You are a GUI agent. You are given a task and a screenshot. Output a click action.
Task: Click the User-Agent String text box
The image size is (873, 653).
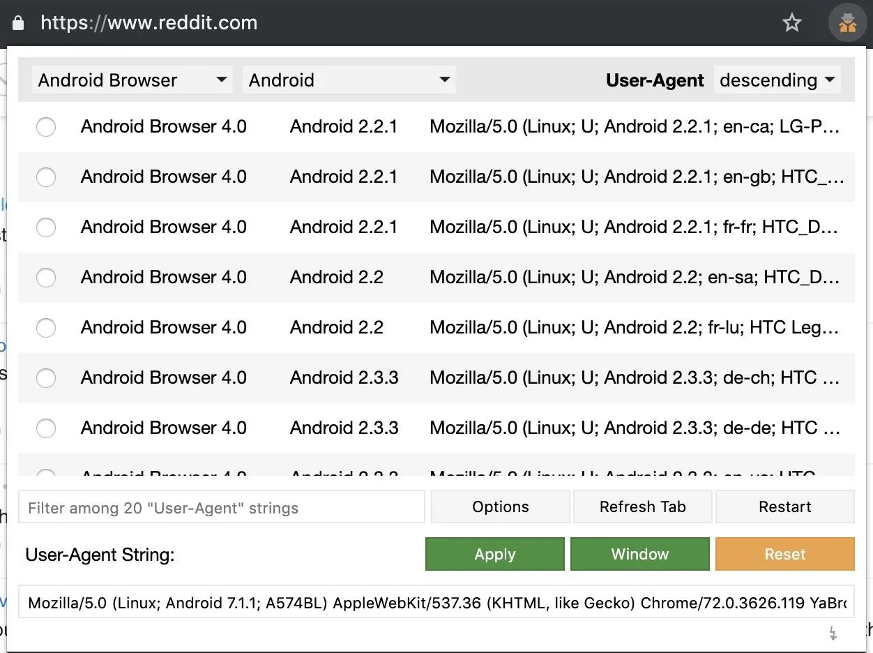point(436,603)
